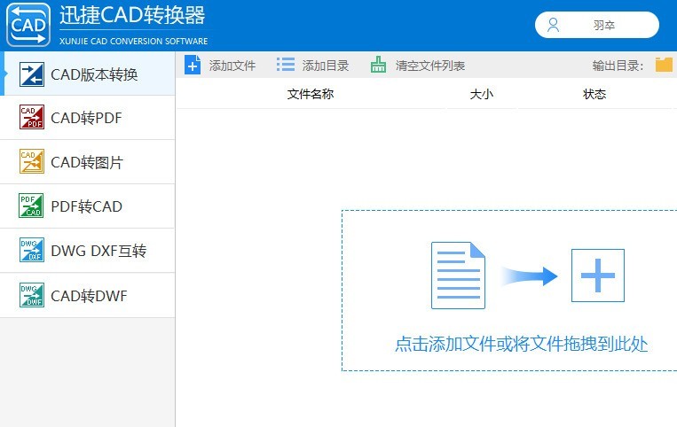Select the CAD转图片 icon
The image size is (677, 427).
[32, 161]
